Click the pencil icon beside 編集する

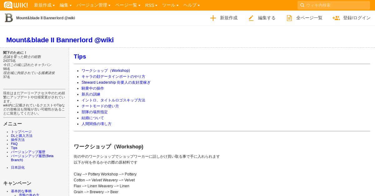pyautogui.click(x=251, y=18)
